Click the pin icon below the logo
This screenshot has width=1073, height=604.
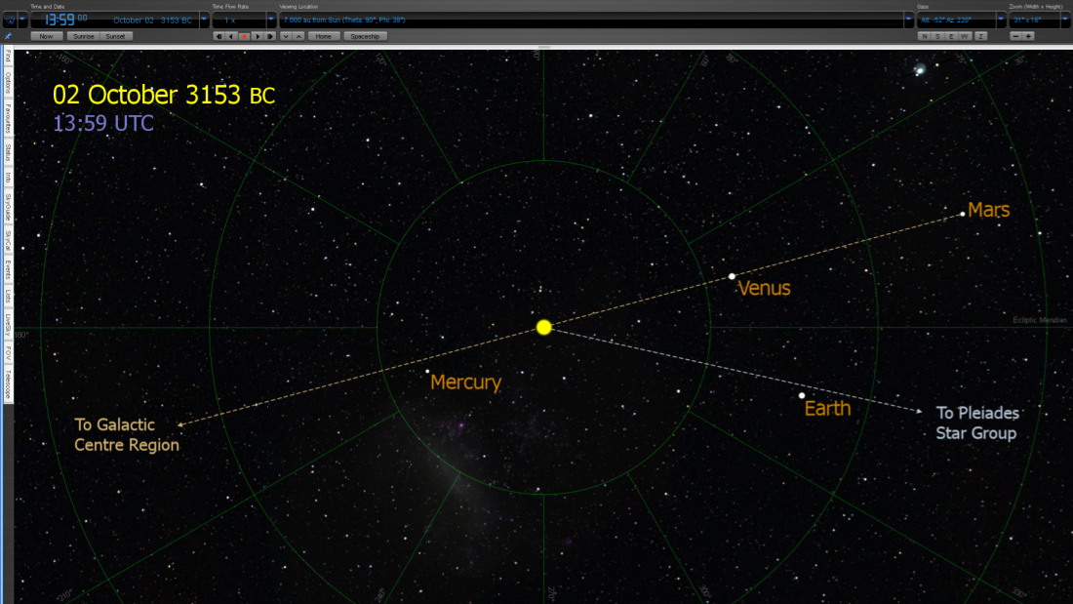point(9,36)
